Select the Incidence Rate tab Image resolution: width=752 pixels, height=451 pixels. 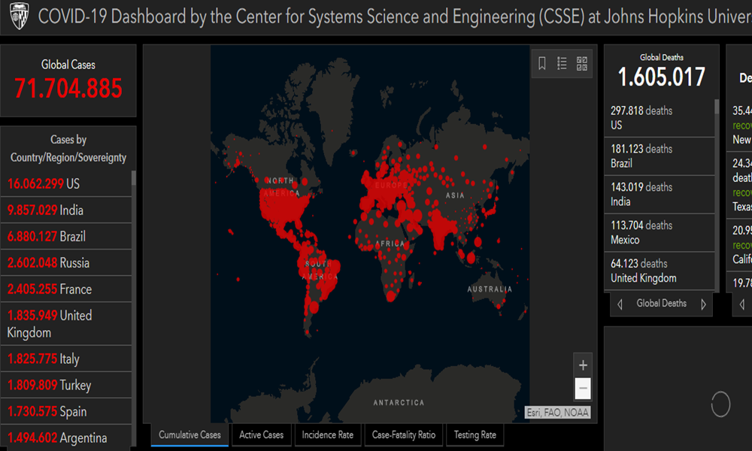tap(327, 434)
